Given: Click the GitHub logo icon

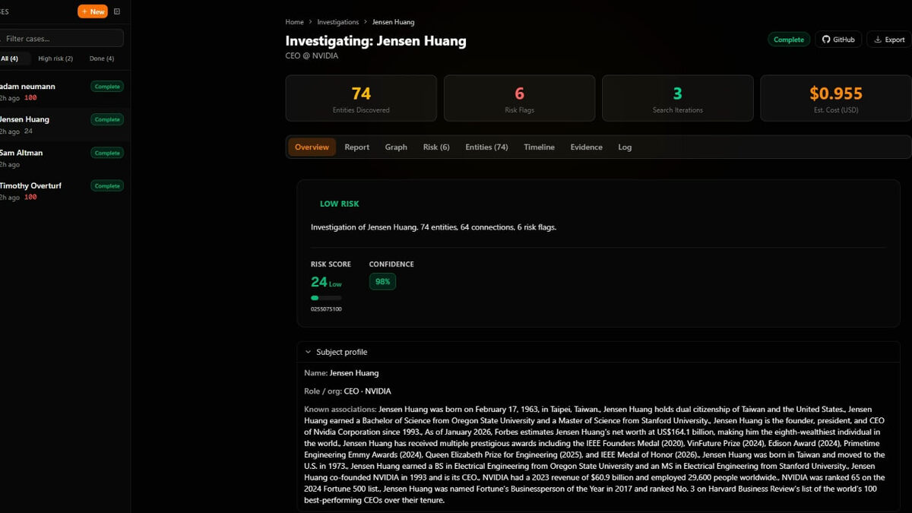Looking at the screenshot, I should tap(827, 40).
